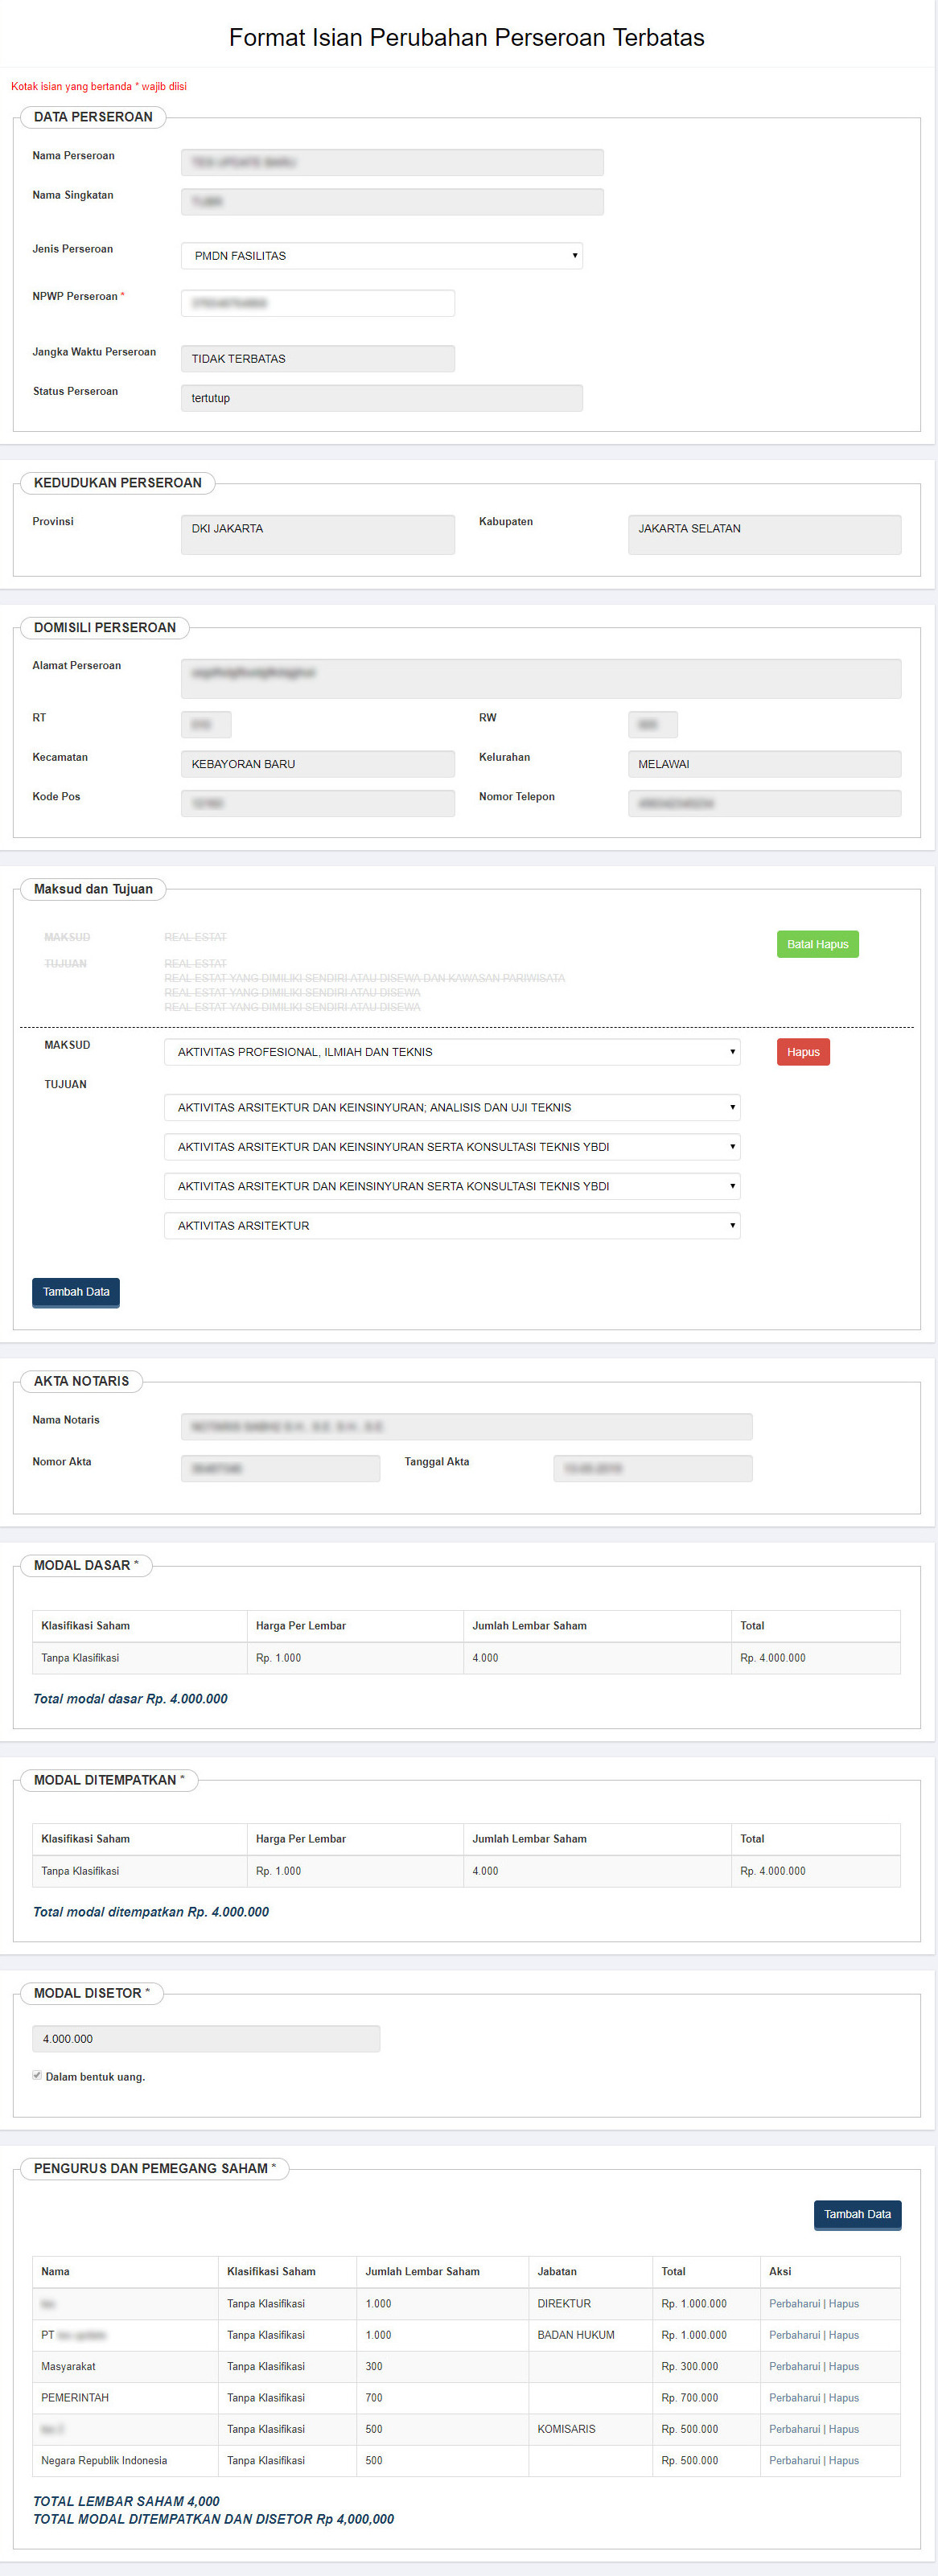Click Tambah Data under Maksud dan Tujuan
938x2576 pixels.
(x=76, y=1292)
